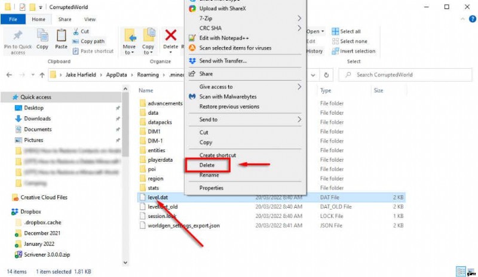
Task: Open the View ribbon tab
Action: (x=90, y=19)
